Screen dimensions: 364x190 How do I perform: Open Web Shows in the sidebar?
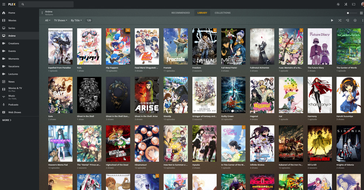click(x=19, y=112)
